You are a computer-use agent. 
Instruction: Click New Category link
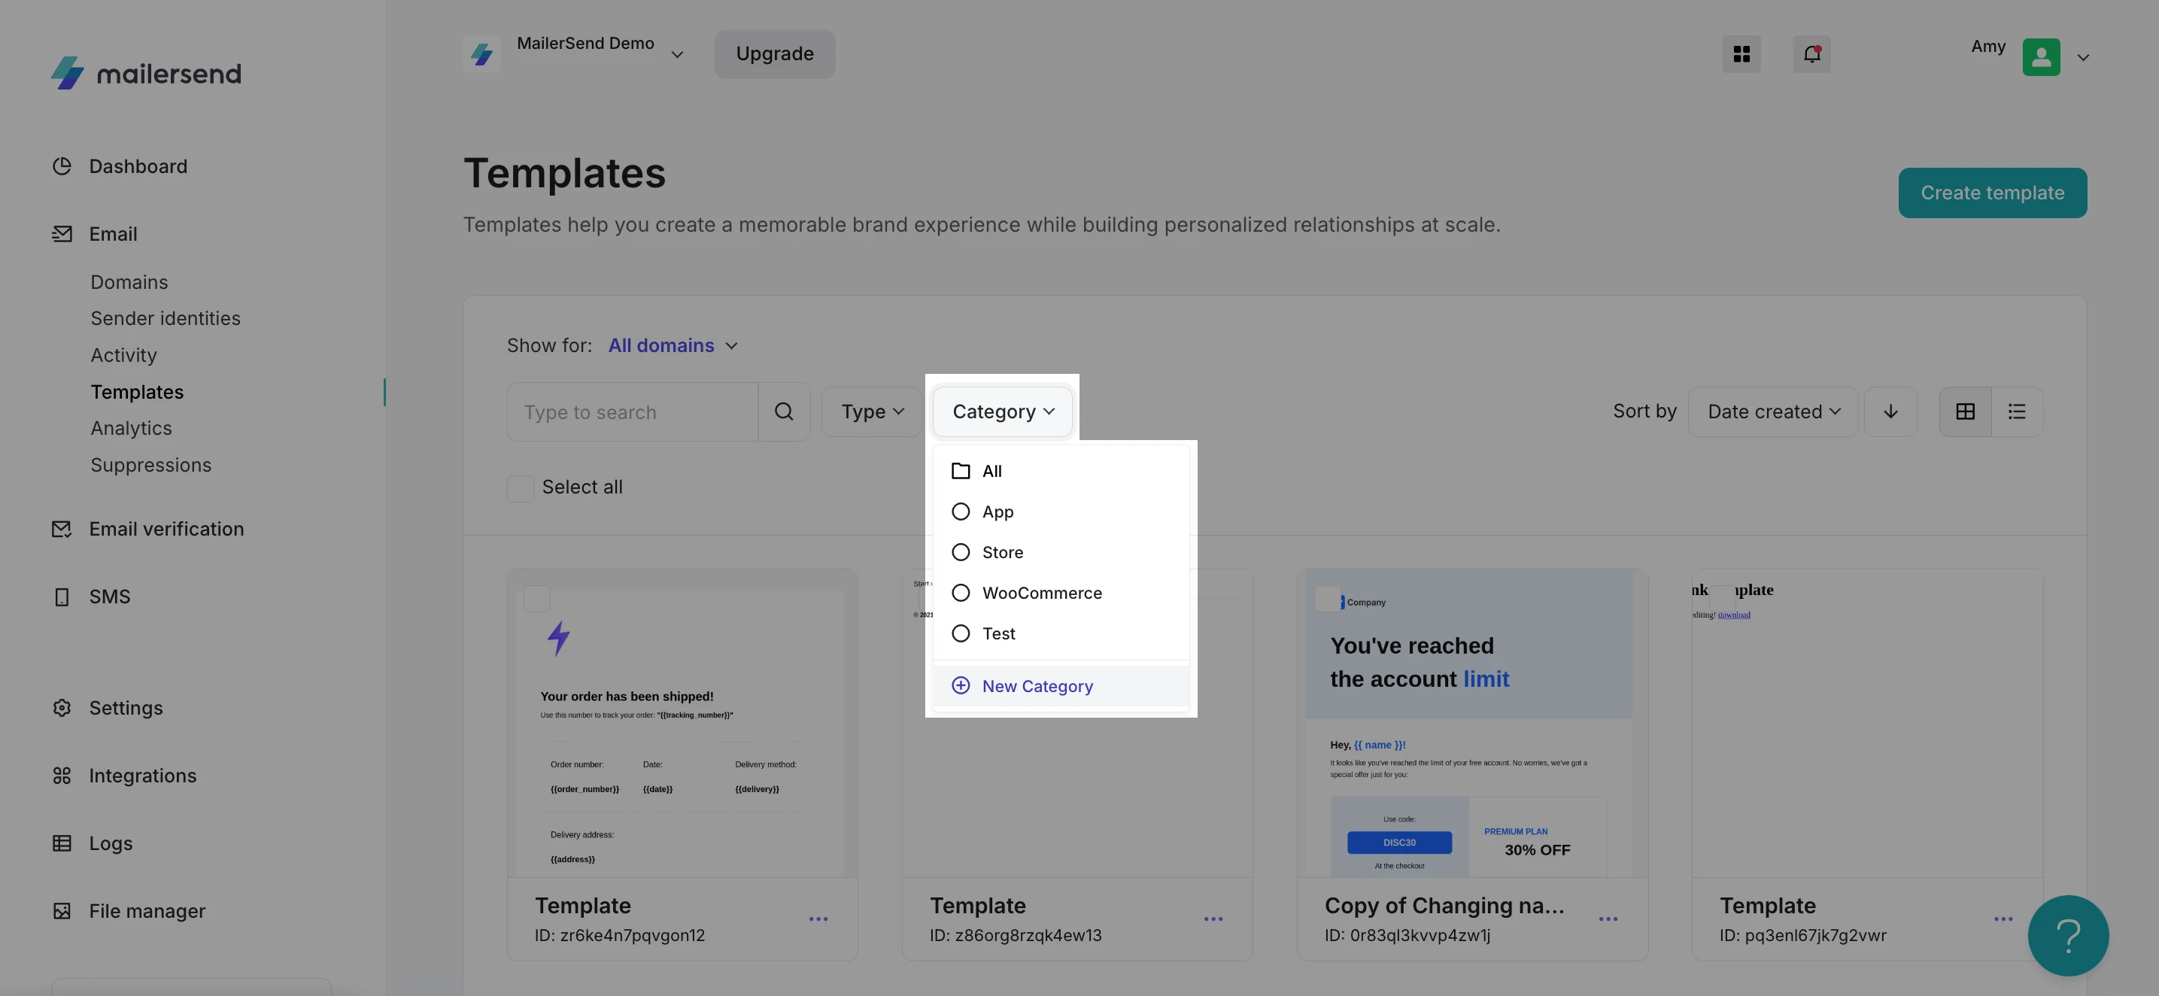[x=1037, y=687]
